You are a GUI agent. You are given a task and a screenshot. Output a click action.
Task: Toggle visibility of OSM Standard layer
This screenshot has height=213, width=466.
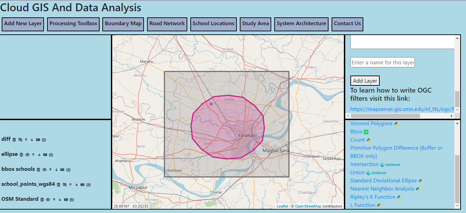(x=48, y=199)
